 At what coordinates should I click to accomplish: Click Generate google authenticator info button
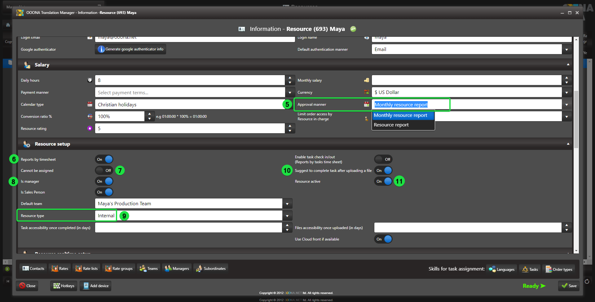point(130,49)
